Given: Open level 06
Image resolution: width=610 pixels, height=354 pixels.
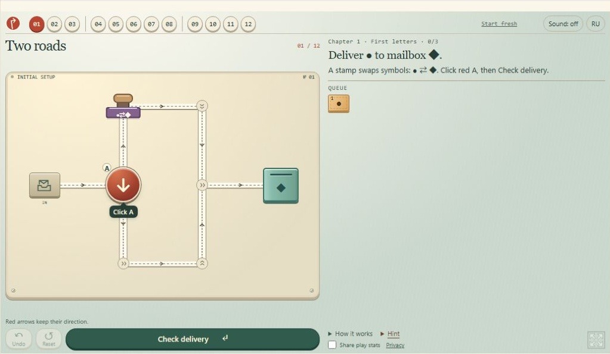Looking at the screenshot, I should [134, 24].
